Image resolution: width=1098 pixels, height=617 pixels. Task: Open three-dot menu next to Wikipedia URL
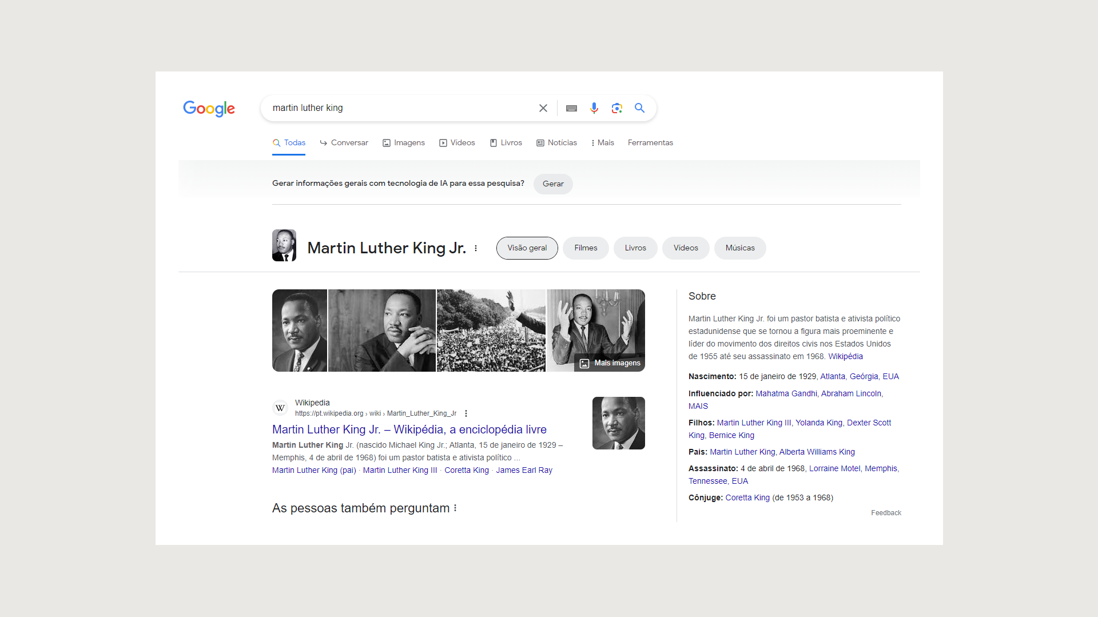click(466, 413)
